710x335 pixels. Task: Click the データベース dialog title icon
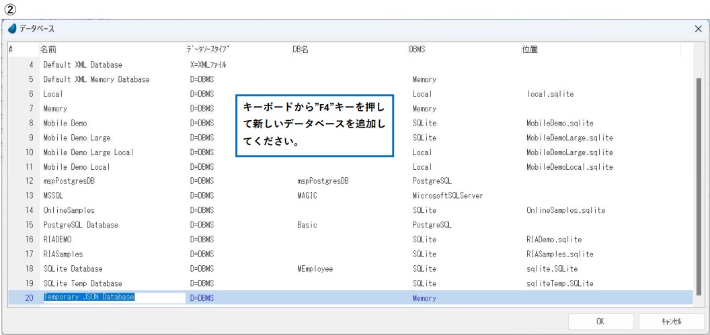pos(13,30)
